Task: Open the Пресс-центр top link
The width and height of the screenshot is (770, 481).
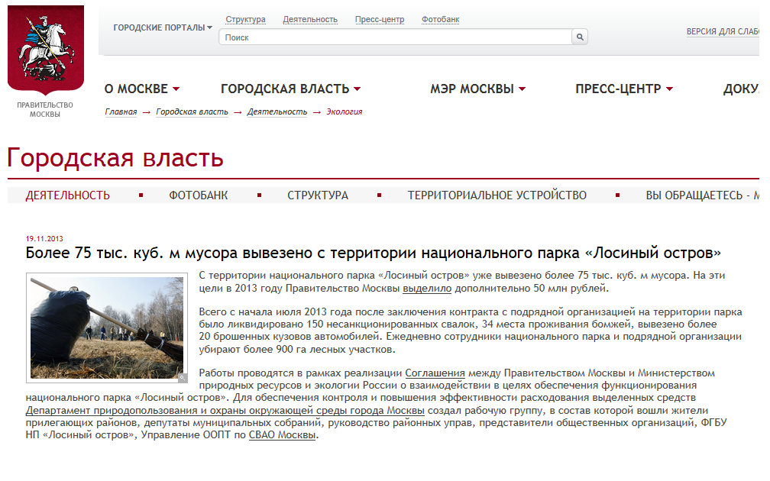Action: (380, 20)
